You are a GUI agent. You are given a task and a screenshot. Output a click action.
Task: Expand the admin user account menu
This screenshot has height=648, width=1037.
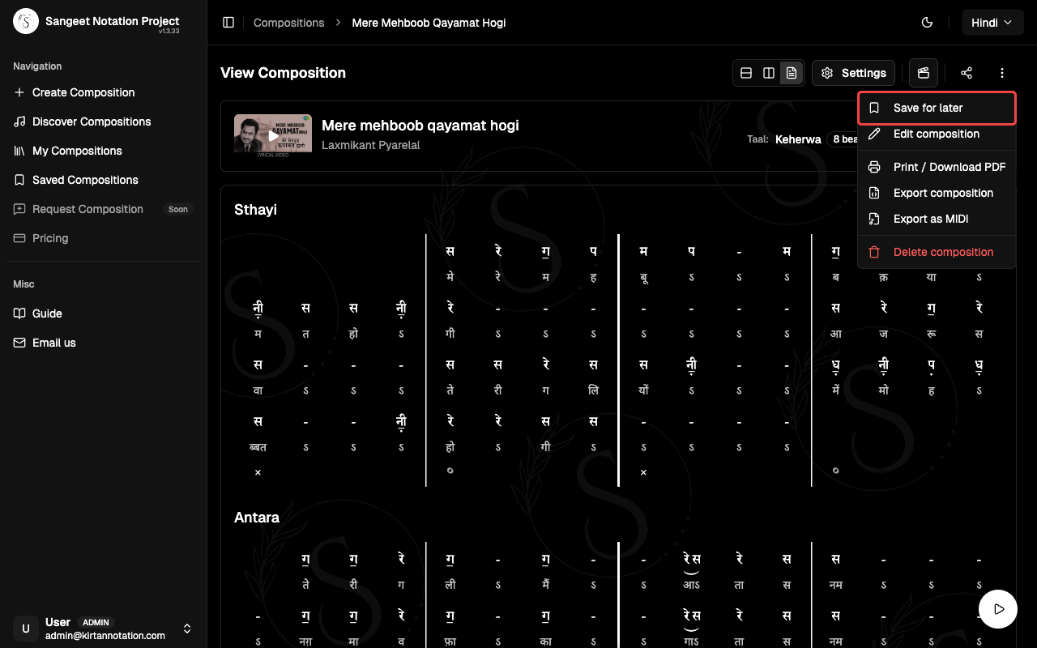pyautogui.click(x=187, y=629)
